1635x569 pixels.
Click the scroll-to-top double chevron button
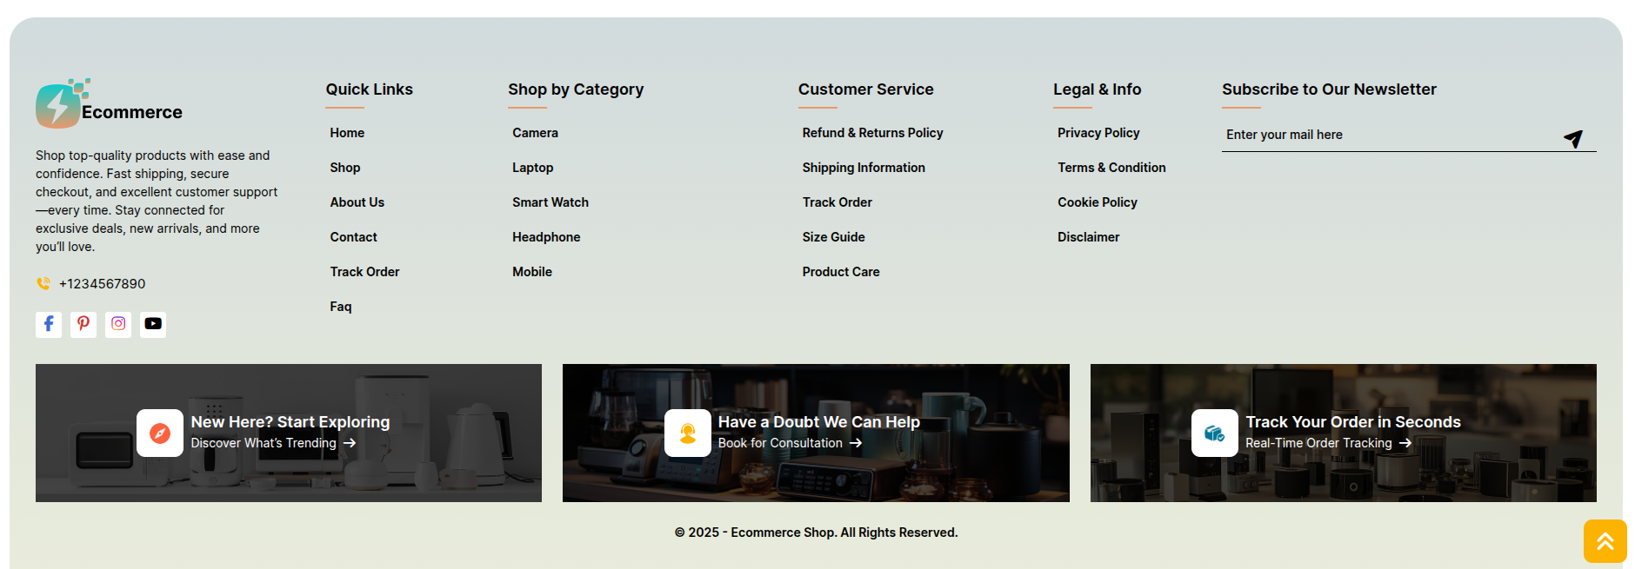1605,541
